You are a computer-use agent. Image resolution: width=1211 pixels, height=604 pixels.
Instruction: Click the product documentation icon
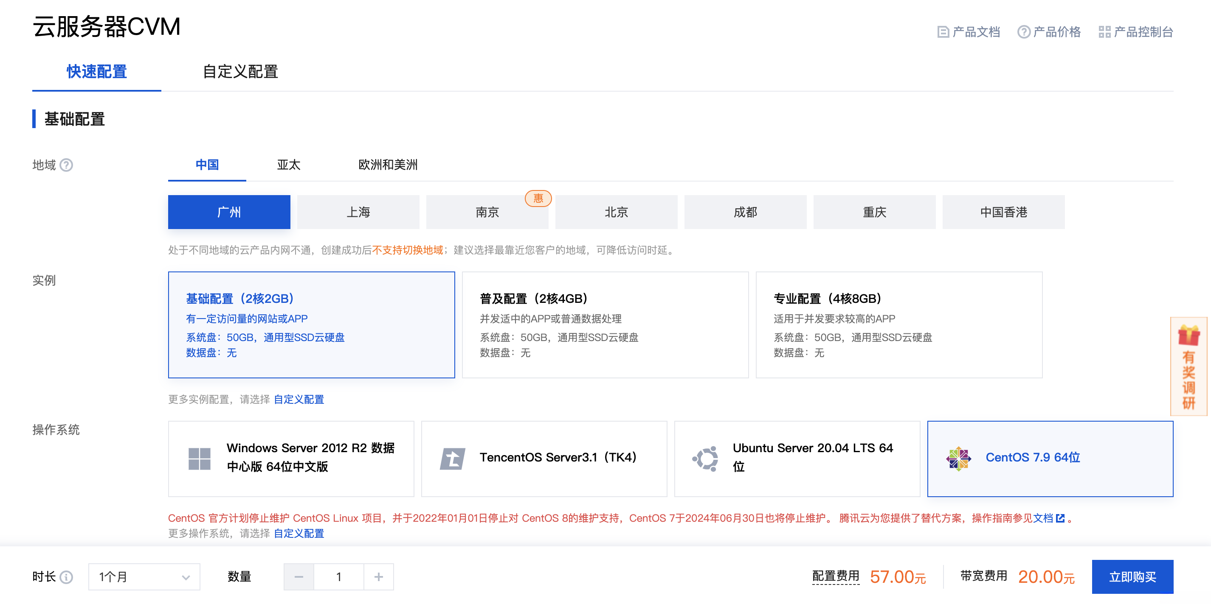[943, 32]
